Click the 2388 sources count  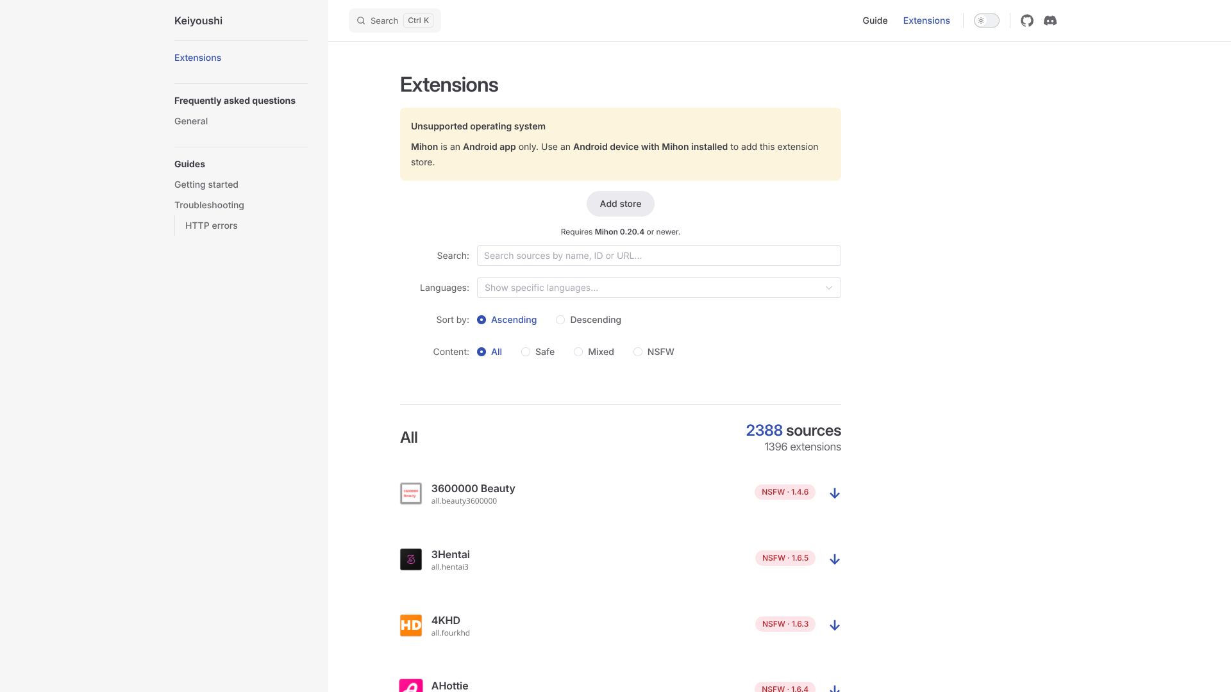794,431
